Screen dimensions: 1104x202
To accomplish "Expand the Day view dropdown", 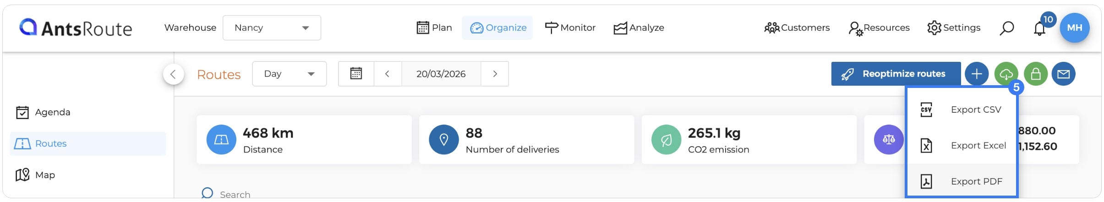I will [x=289, y=74].
